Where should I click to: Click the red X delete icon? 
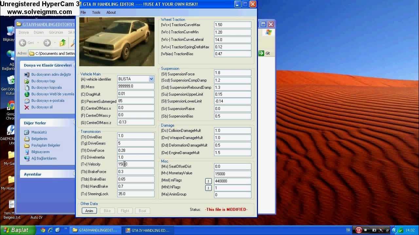(27, 107)
